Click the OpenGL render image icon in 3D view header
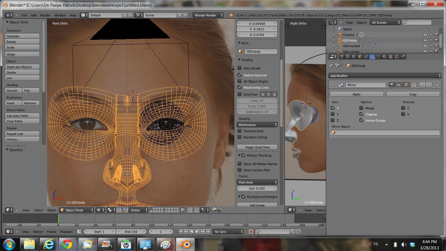This screenshot has width=446, height=251. pos(214,210)
